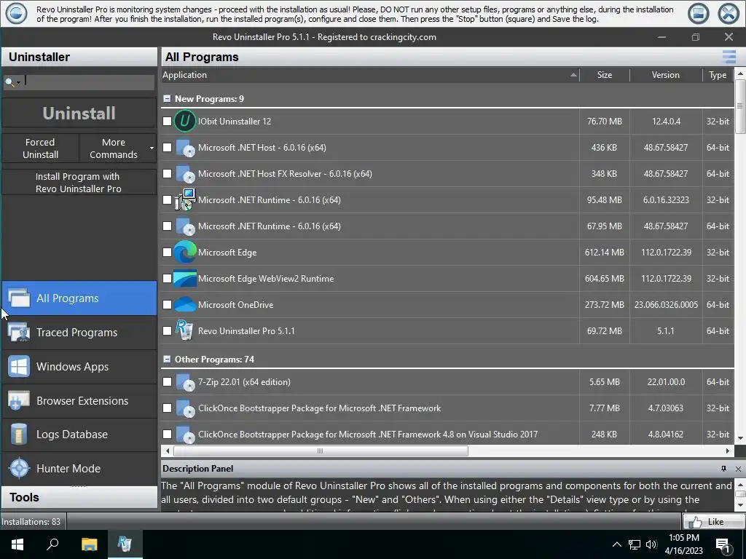Click the horizontal scrollbar right arrow
This screenshot has width=746, height=559.
(728, 451)
